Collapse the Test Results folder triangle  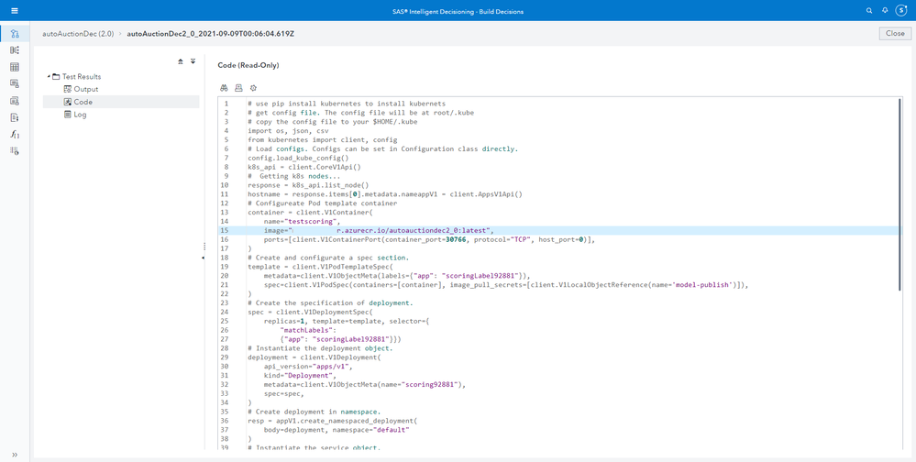49,76
